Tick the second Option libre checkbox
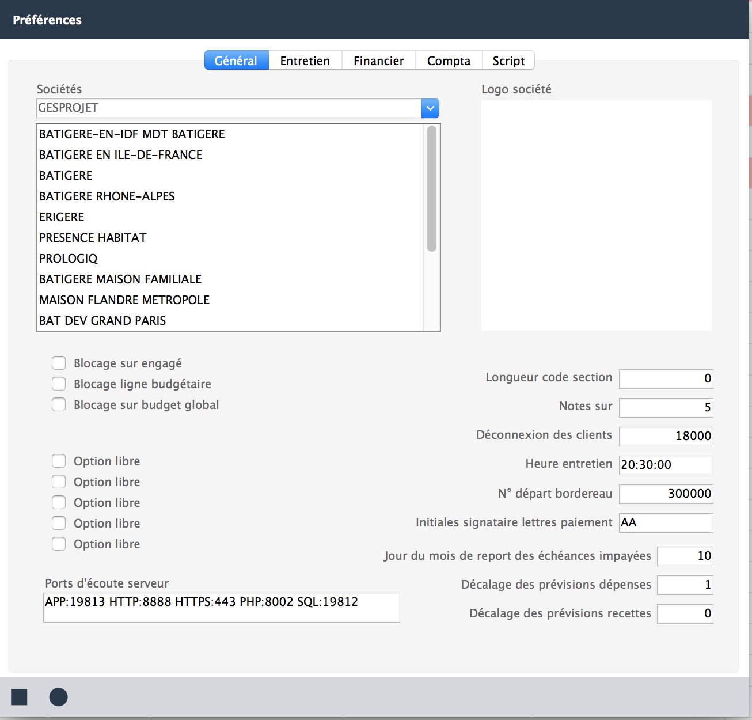752x720 pixels. [59, 482]
